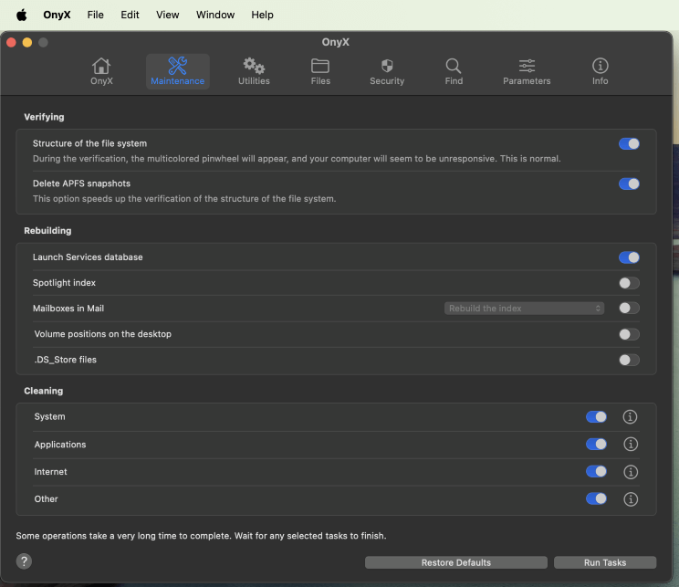The image size is (679, 587).
Task: Open the View menu
Action: (168, 15)
